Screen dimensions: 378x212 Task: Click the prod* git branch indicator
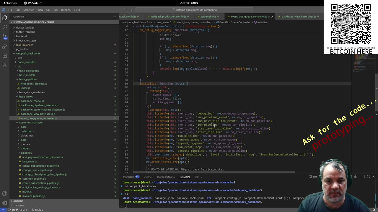pyautogui.click(x=14, y=210)
